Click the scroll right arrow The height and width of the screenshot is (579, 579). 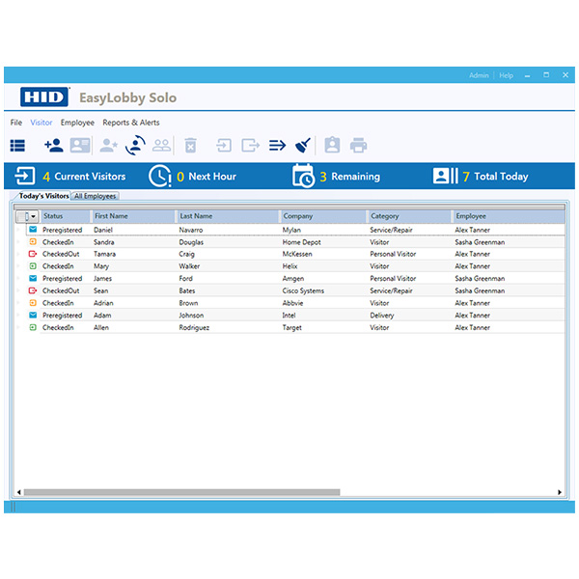coord(560,492)
